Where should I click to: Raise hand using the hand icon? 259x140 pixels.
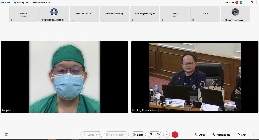point(151,135)
